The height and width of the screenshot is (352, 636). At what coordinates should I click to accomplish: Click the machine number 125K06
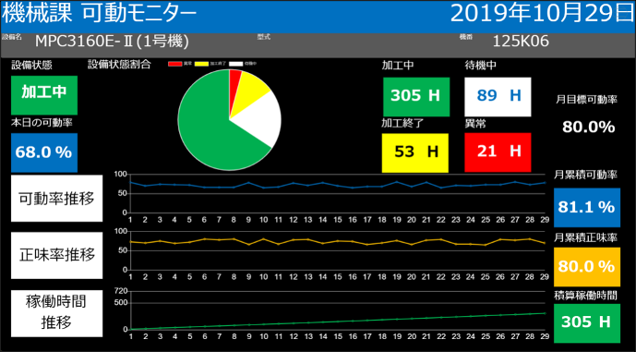[521, 41]
